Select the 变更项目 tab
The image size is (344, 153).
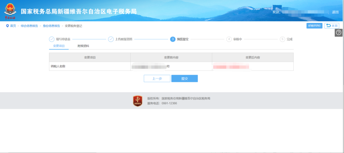[59, 46]
